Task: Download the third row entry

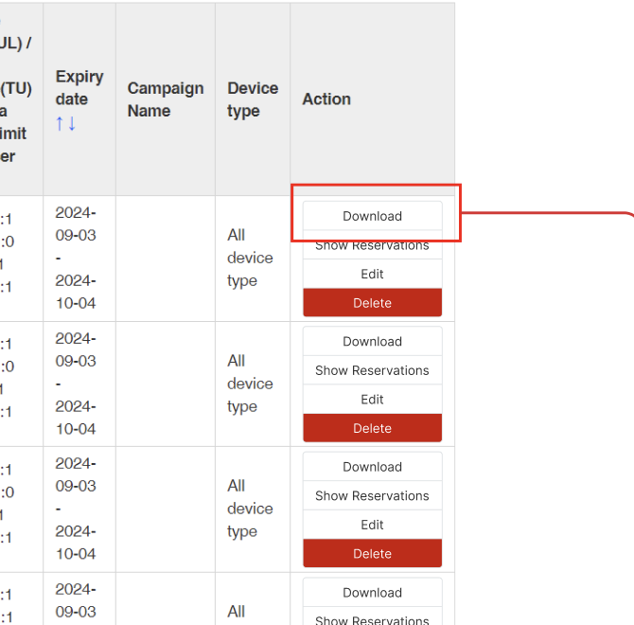Action: pos(372,467)
